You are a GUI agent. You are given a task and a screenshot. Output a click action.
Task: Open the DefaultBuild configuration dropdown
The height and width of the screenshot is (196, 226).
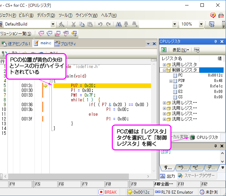(x=53, y=24)
